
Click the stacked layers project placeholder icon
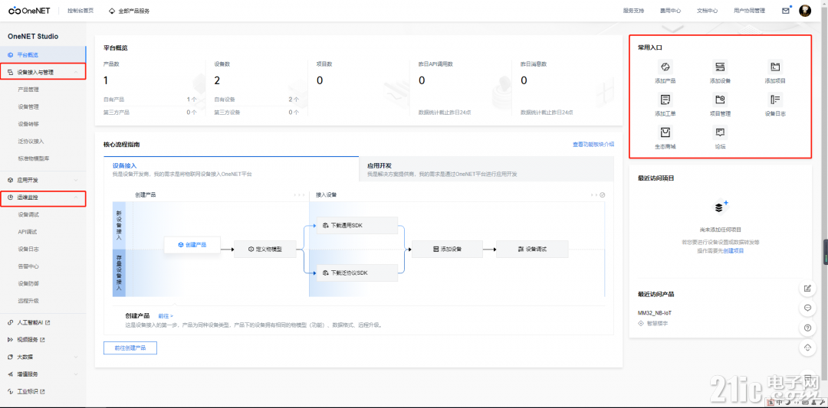[x=720, y=207]
